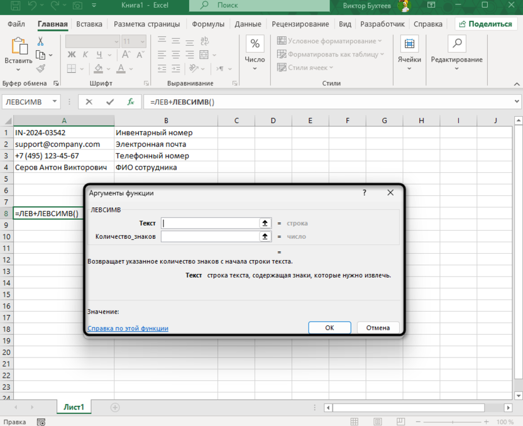Image resolution: width=523 pixels, height=426 pixels.
Task: Click the Insert Function fx icon
Action: coord(130,101)
